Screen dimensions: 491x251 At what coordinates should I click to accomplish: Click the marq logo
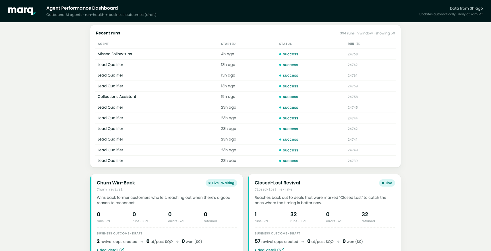pos(22,11)
